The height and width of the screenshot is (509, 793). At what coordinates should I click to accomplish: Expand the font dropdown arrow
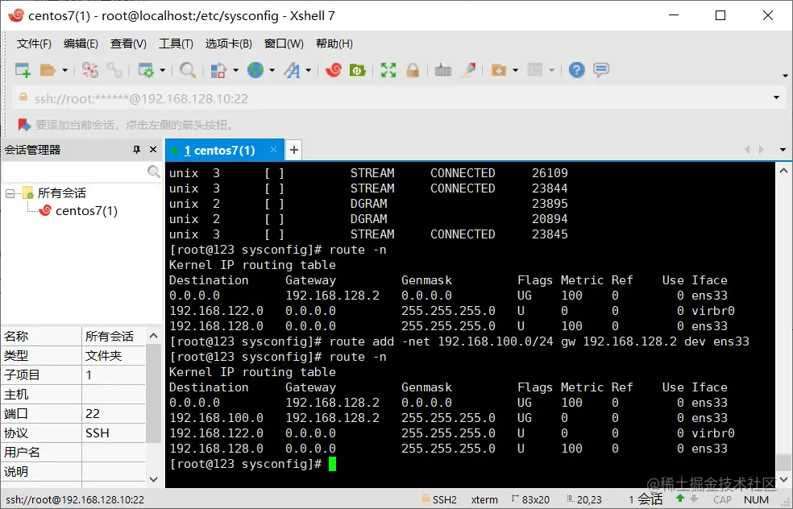click(x=308, y=70)
